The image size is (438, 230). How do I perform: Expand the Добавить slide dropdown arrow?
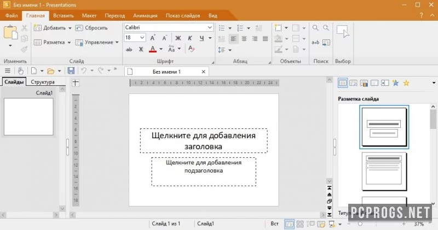(70, 28)
